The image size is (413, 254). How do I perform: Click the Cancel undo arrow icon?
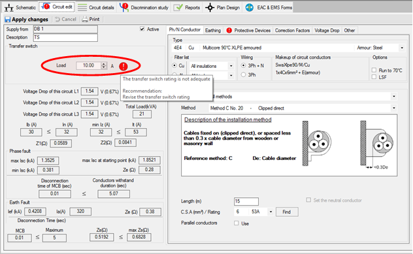pos(57,19)
